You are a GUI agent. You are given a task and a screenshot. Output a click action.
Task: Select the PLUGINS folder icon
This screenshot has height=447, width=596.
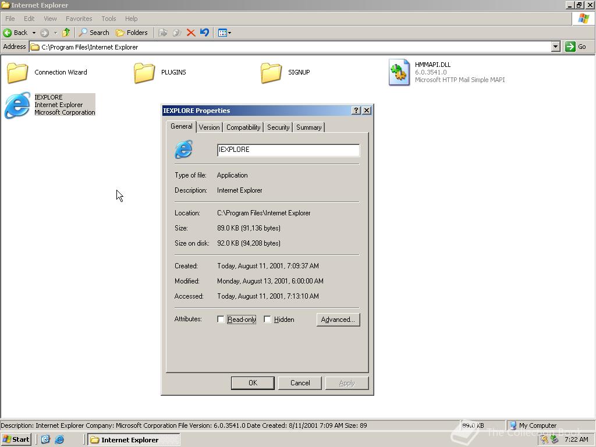(x=144, y=73)
